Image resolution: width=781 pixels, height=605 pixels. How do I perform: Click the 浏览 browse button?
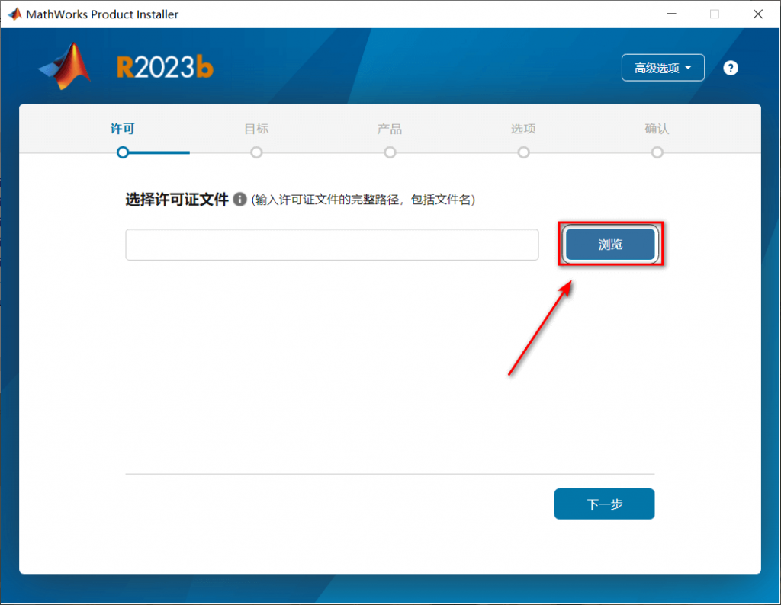610,245
